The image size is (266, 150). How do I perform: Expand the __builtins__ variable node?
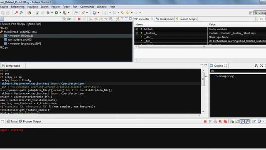137,33
